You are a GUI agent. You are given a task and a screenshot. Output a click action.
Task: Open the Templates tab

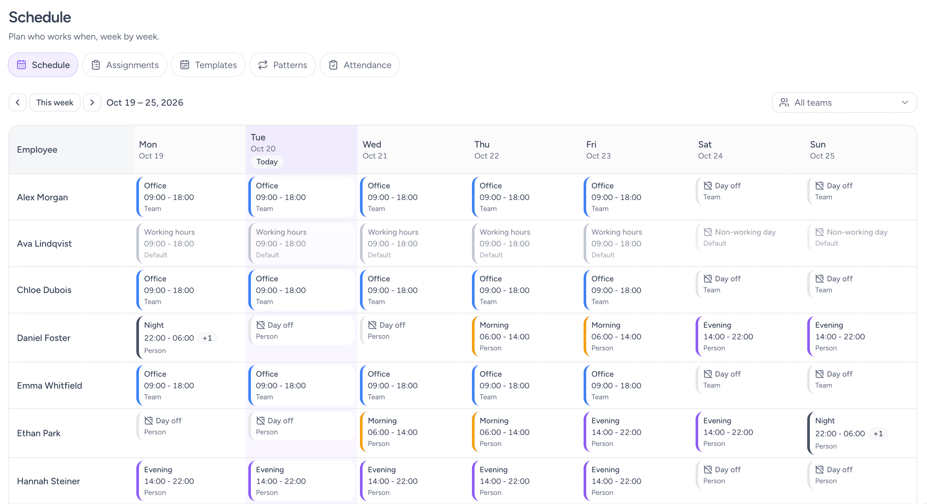coord(208,65)
